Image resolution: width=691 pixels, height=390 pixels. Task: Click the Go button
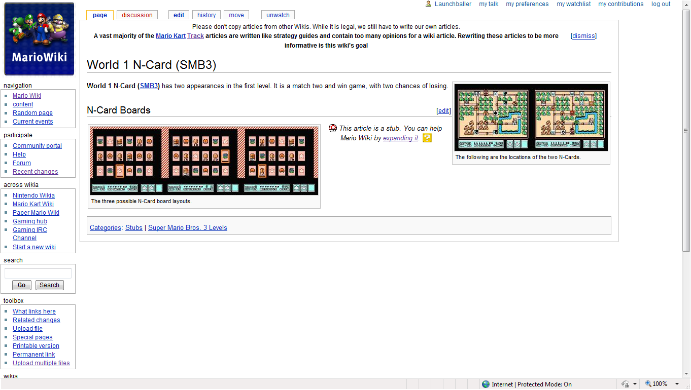pos(22,285)
